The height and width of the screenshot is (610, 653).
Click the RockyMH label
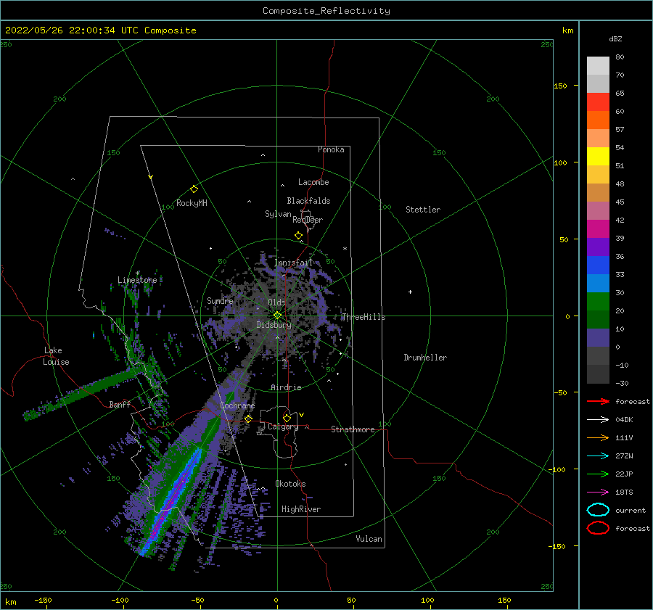pos(192,203)
